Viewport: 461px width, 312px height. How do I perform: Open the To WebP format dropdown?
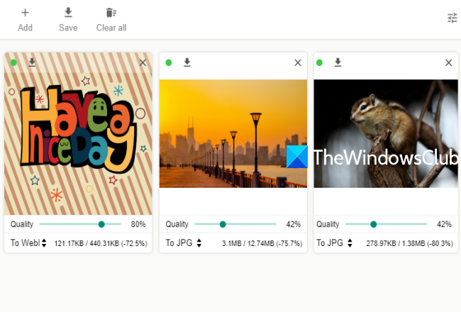[28, 243]
